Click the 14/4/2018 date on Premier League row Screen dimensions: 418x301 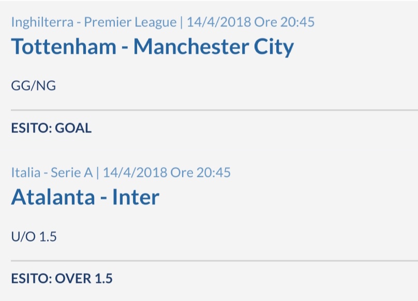pos(219,22)
